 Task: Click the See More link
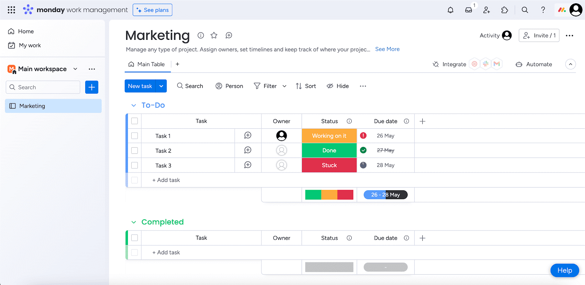[x=387, y=49]
